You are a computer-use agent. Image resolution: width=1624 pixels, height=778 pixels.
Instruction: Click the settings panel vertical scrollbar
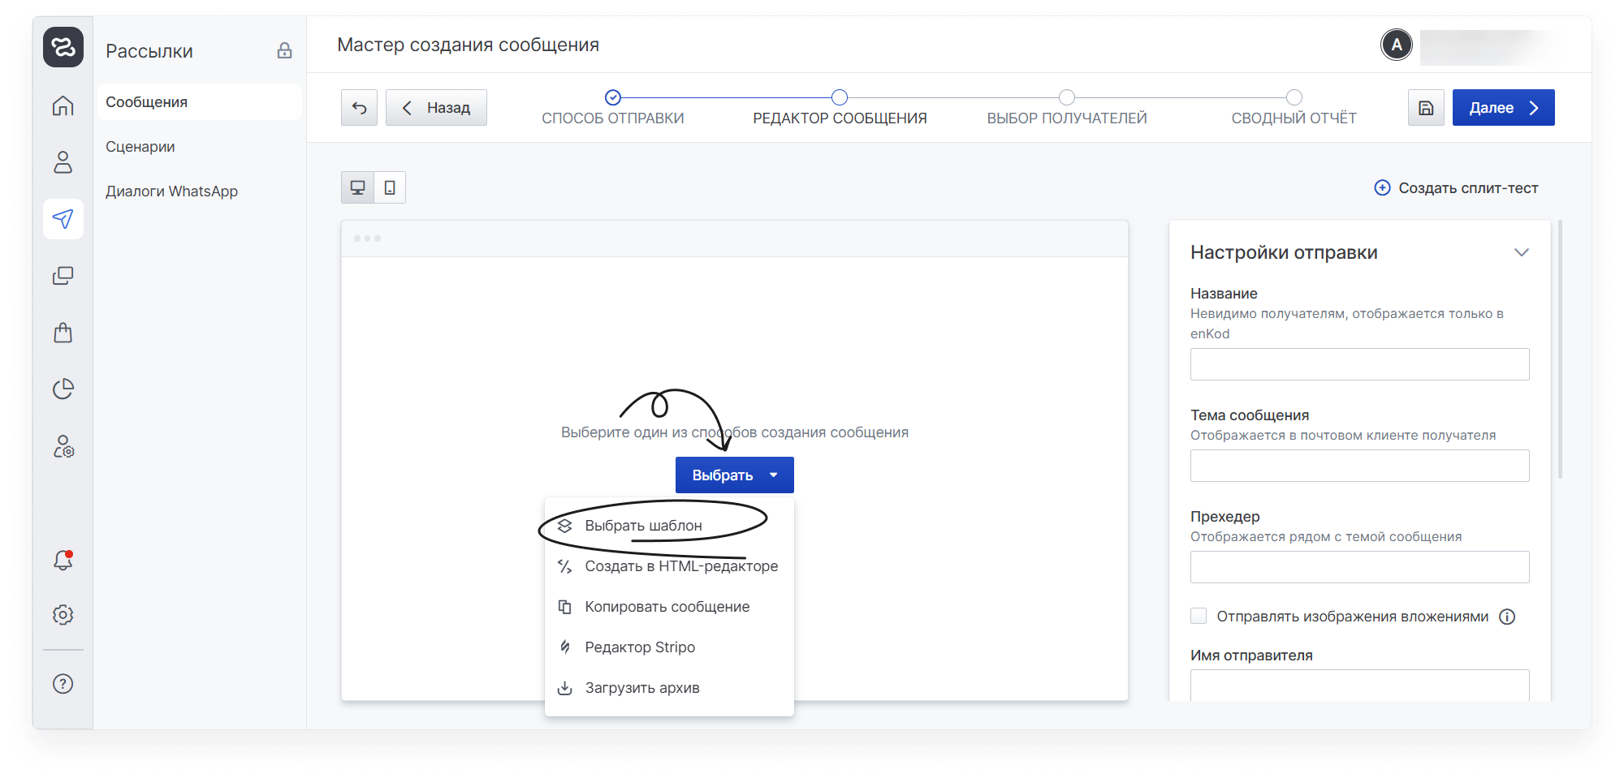1560,349
